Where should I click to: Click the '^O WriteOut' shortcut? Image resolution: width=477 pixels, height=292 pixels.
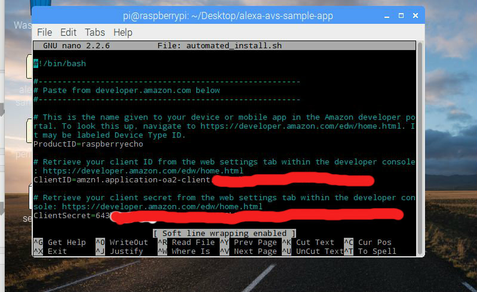[x=122, y=242]
